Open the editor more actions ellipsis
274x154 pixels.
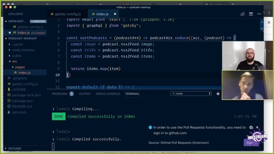pos(259,14)
